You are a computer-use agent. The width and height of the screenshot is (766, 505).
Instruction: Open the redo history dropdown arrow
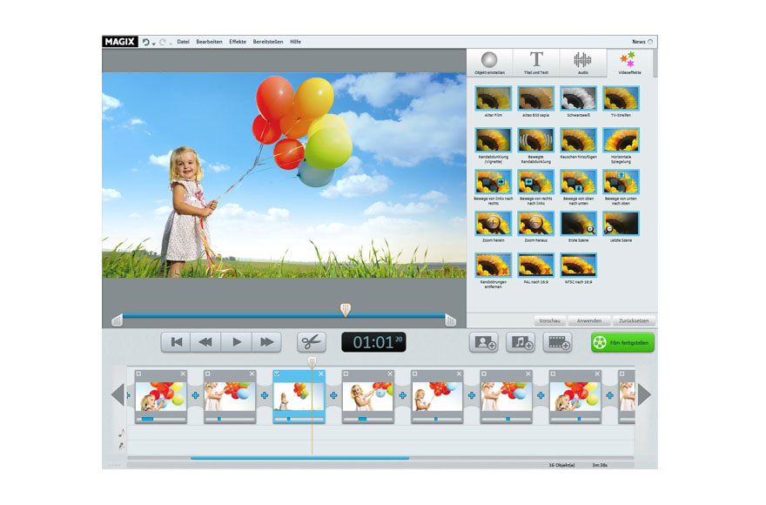click(x=171, y=44)
